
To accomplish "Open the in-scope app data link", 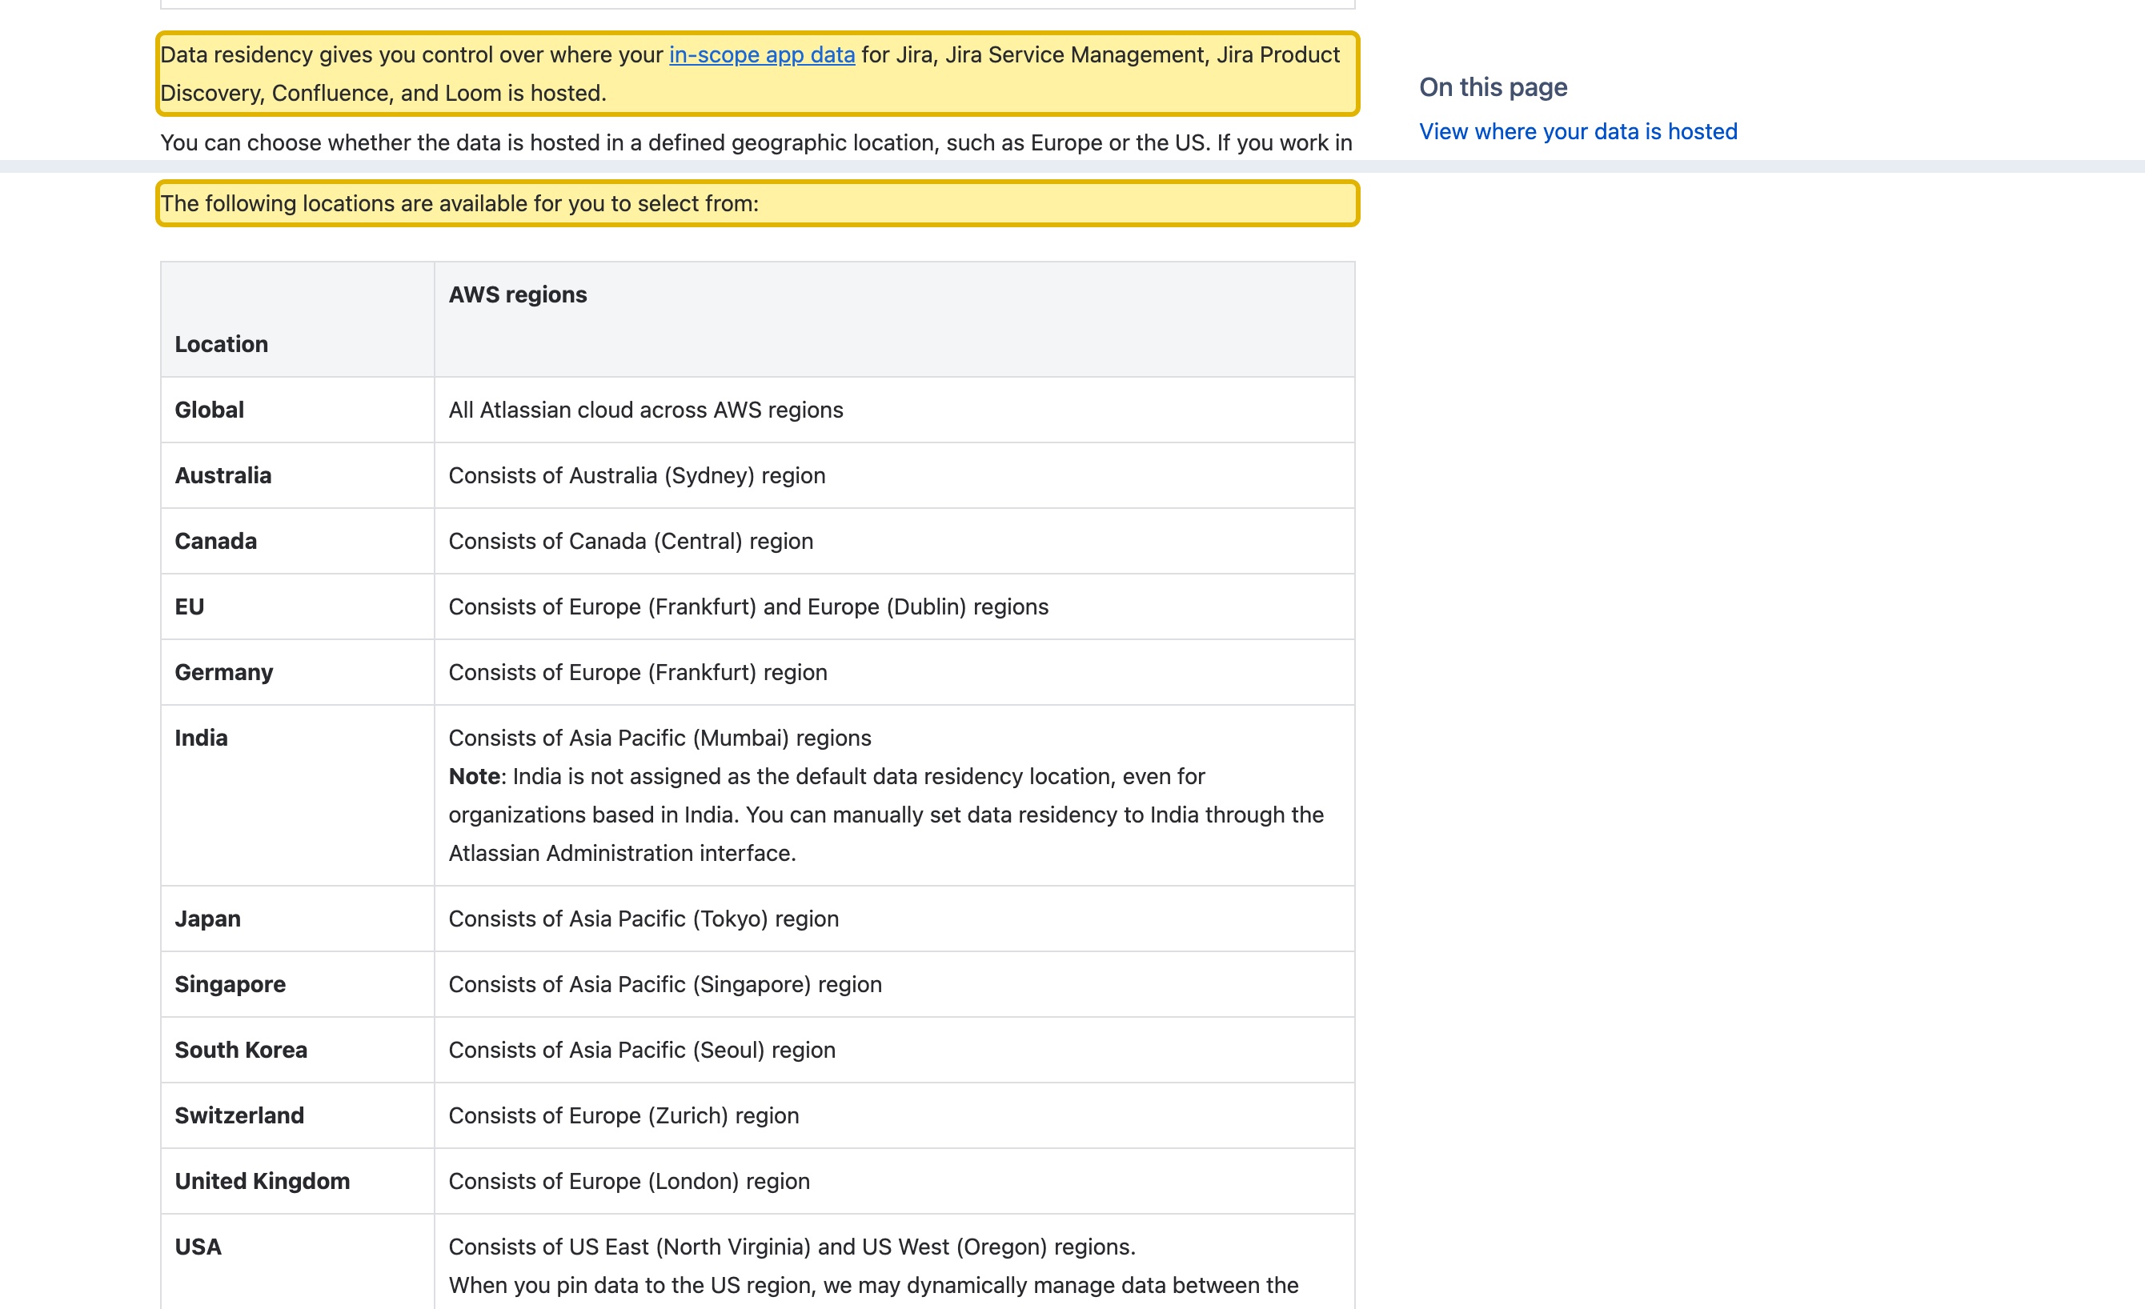I will click(762, 55).
